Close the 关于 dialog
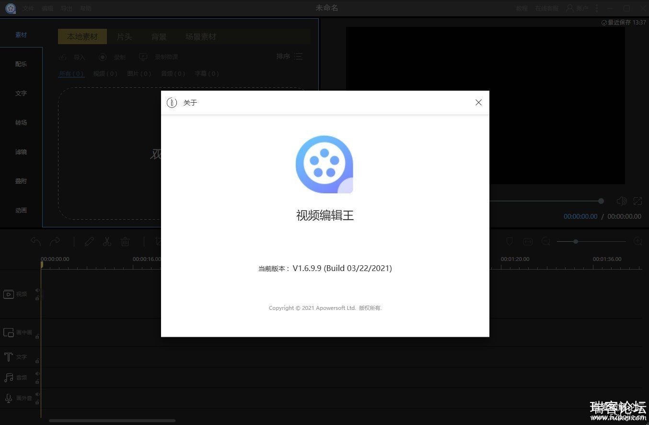Screen dimensions: 649x425 (478, 103)
